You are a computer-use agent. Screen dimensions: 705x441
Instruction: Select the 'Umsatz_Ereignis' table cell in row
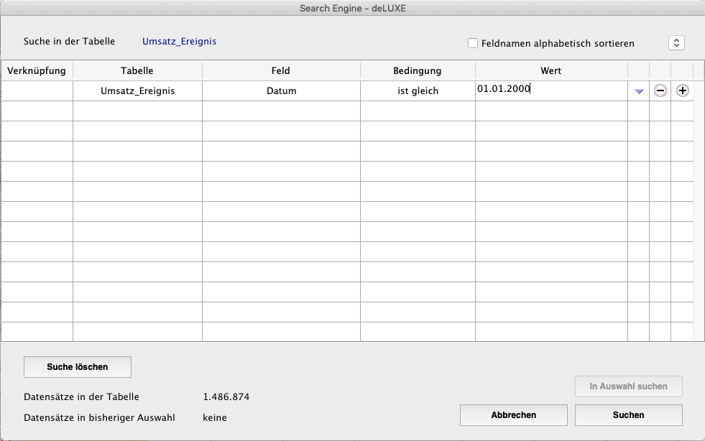tap(137, 91)
